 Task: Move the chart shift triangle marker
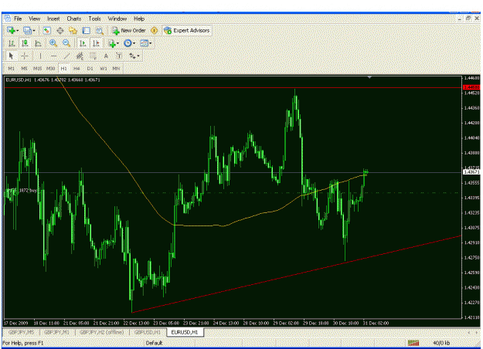(x=369, y=77)
